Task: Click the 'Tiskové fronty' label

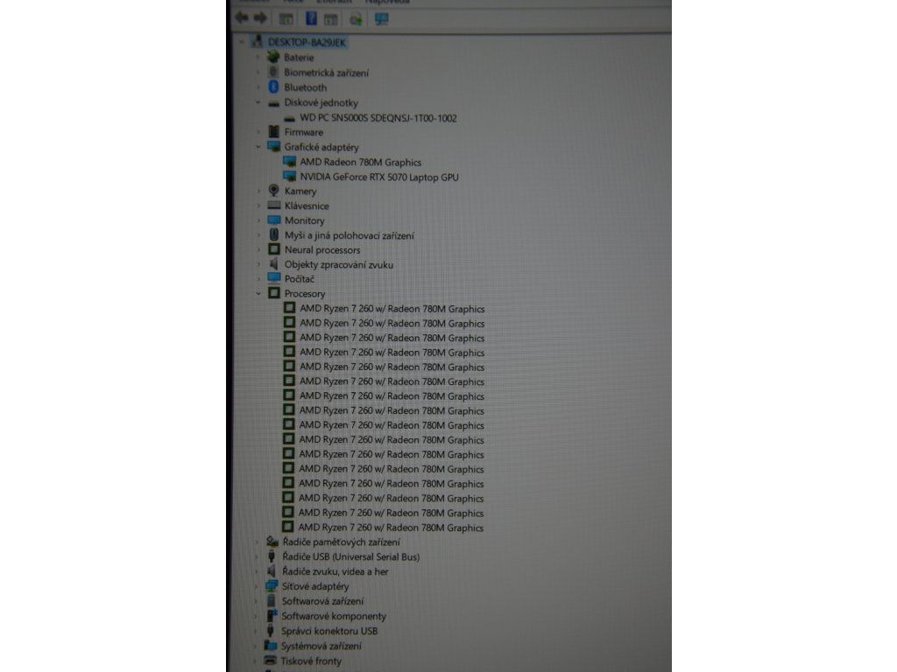Action: [x=311, y=661]
